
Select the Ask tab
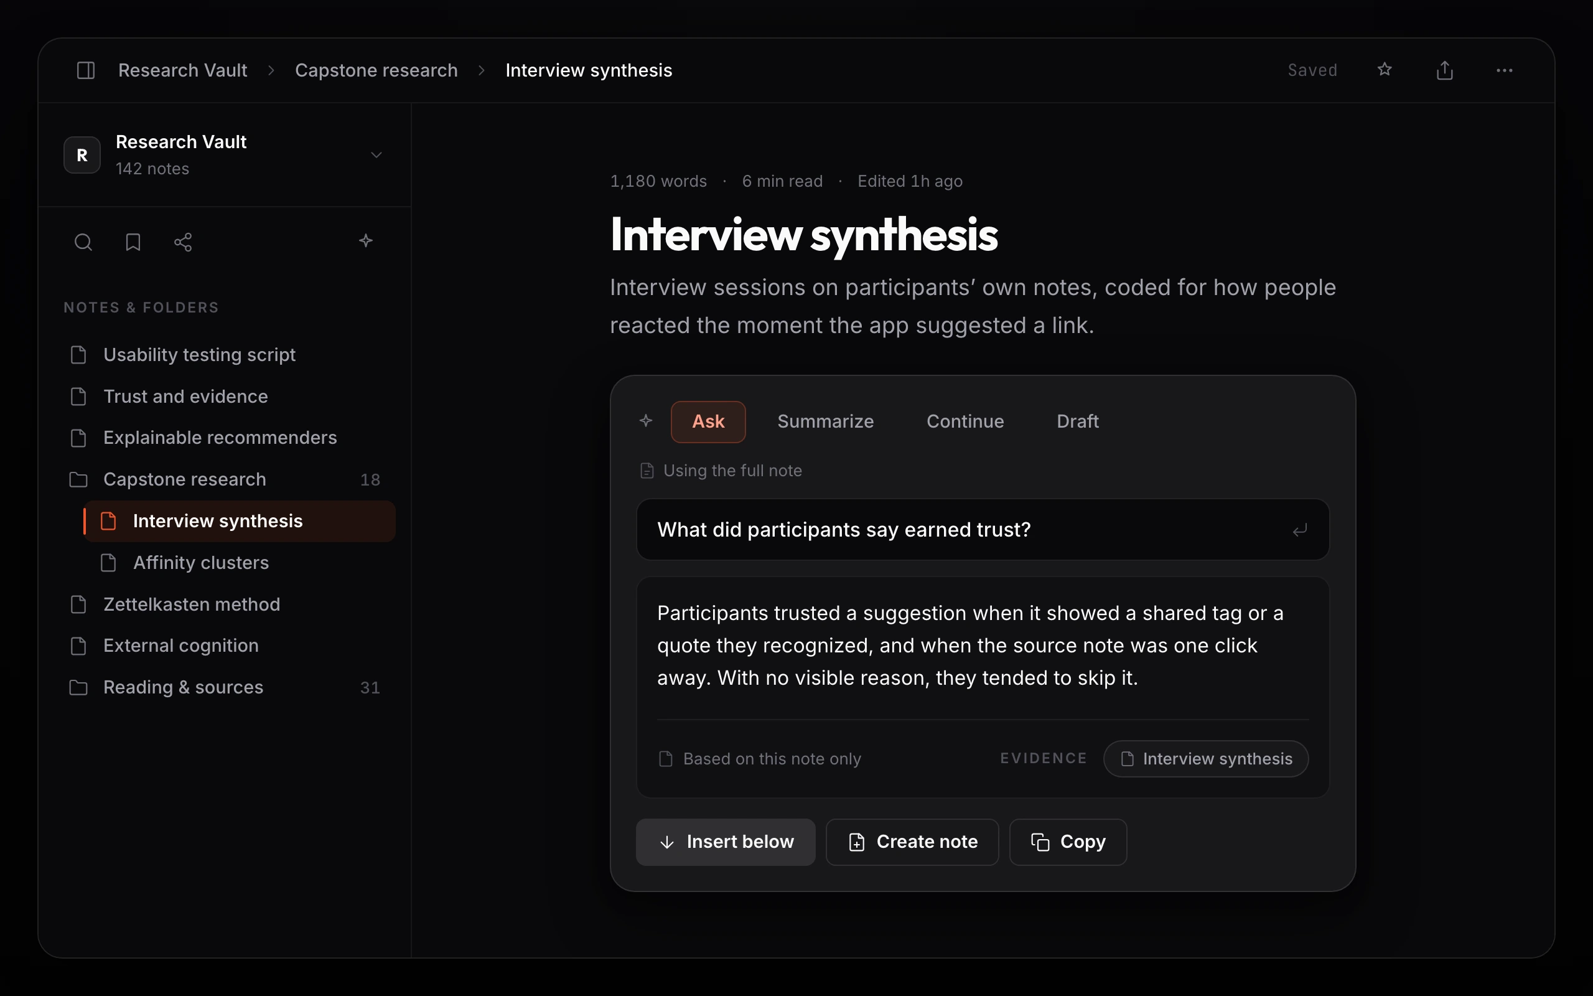point(708,421)
